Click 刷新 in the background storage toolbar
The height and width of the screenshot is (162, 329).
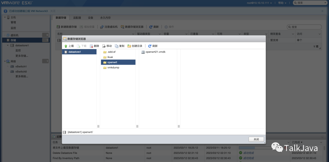coord(154,27)
